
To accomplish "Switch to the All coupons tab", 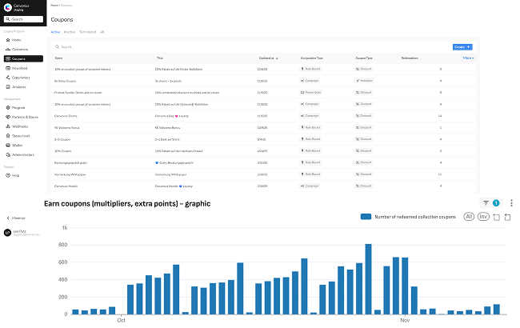I will click(x=102, y=32).
